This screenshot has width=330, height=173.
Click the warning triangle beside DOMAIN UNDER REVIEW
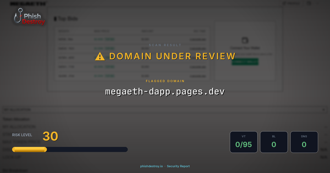[100, 56]
